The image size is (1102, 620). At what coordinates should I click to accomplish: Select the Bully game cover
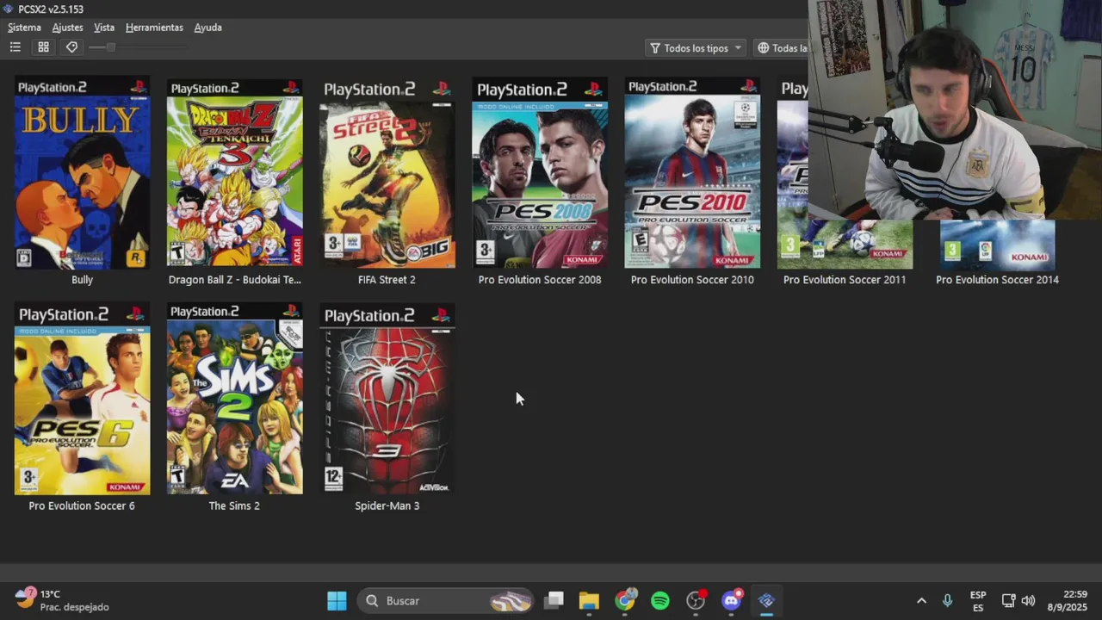tap(82, 172)
